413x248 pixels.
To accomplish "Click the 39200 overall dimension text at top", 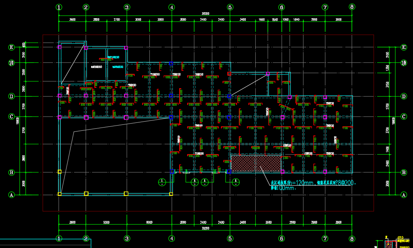I will tap(205, 14).
